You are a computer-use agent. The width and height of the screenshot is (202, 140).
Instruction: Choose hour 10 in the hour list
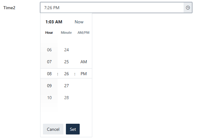pos(49,98)
